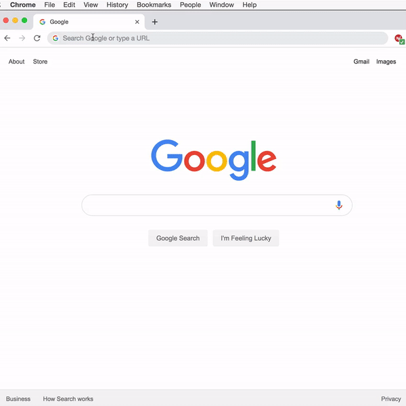Viewport: 406px width, 406px height.
Task: Click the red extension icon in toolbar
Action: tap(399, 39)
